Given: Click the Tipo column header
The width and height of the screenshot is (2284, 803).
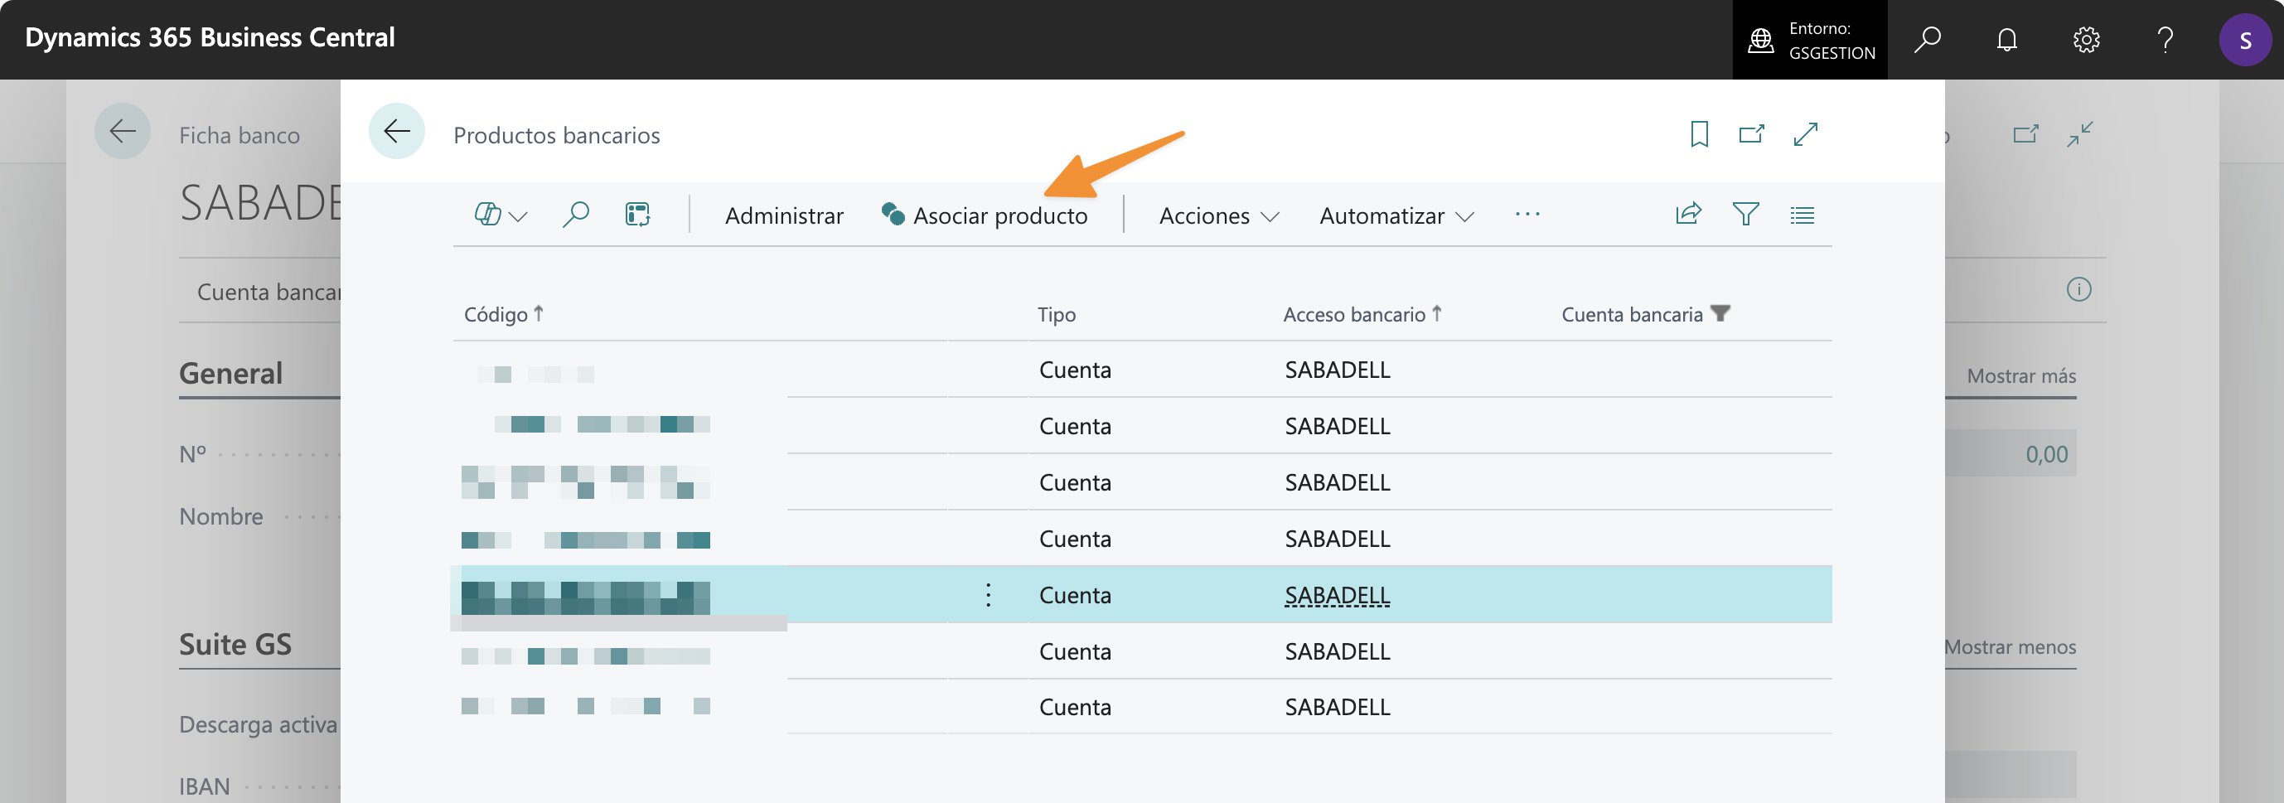Looking at the screenshot, I should (x=1056, y=314).
